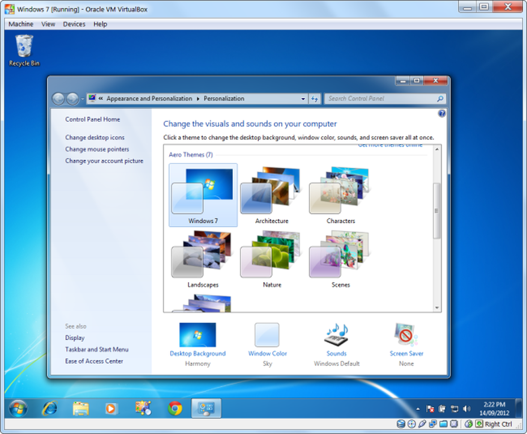
Task: Click the Screen Saver text link
Action: click(406, 354)
